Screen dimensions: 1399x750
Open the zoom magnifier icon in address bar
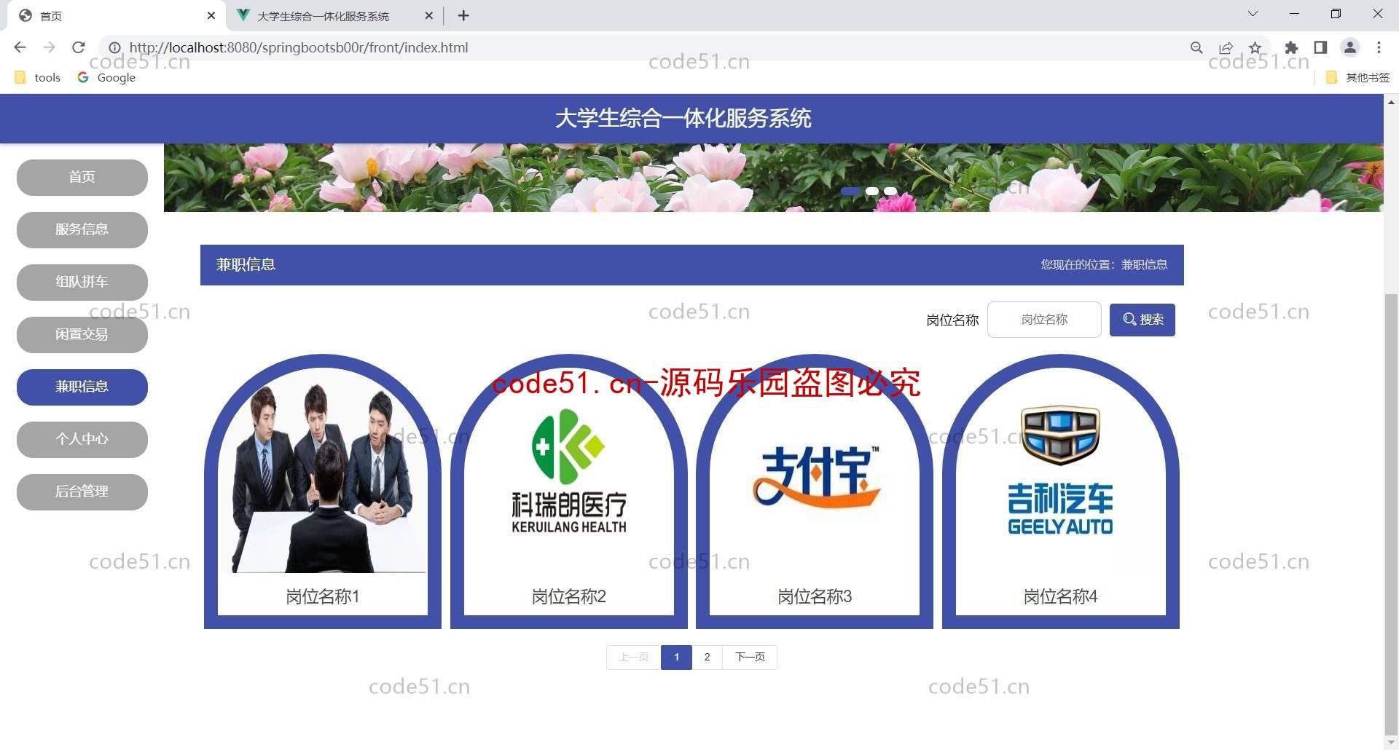(x=1196, y=47)
